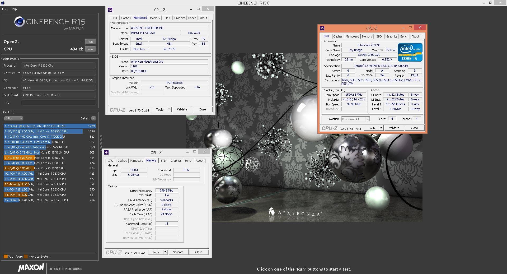Screen dimensions: 507x274
Task: Click BIOS date 02/25/2014
Action: pos(169,71)
